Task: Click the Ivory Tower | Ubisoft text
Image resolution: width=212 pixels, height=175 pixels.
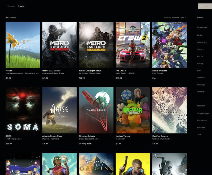Action: tap(125, 73)
